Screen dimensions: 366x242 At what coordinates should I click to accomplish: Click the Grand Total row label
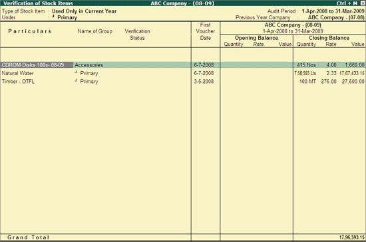28,237
